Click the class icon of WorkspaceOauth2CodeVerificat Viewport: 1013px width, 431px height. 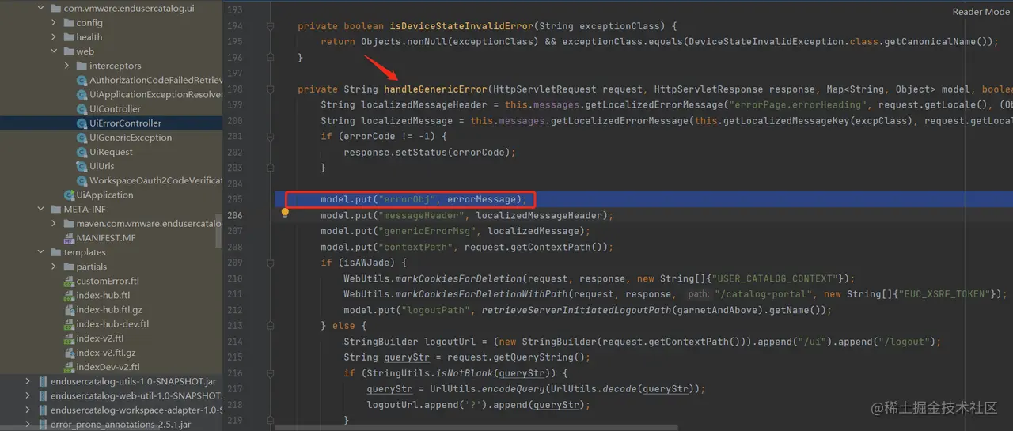pyautogui.click(x=82, y=180)
